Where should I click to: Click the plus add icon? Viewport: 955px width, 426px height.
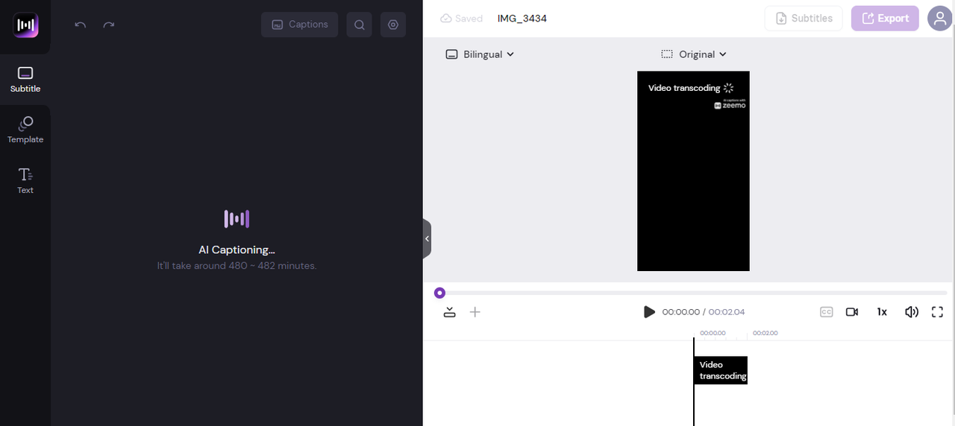point(475,312)
